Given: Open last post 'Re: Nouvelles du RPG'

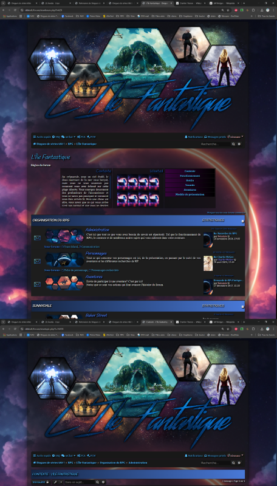Looking at the screenshot, I should pyautogui.click(x=225, y=233).
